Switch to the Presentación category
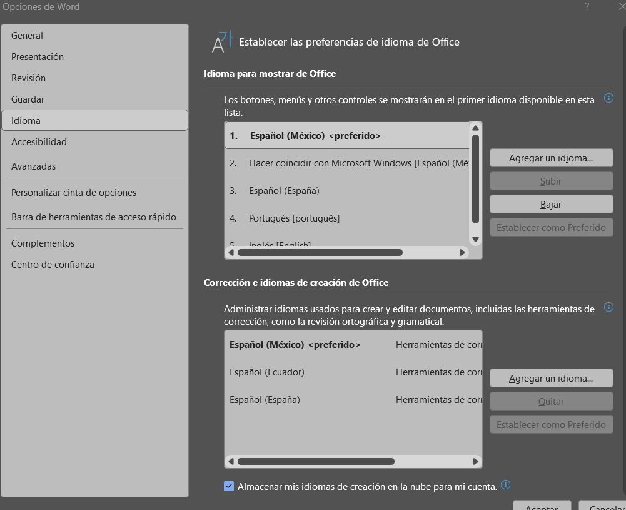The image size is (626, 510). pos(94,57)
